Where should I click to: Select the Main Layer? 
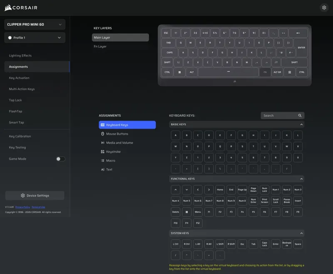click(120, 38)
